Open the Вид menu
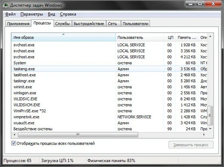Image resolution: width=224 pixels, height=167 pixels. [x=52, y=14]
